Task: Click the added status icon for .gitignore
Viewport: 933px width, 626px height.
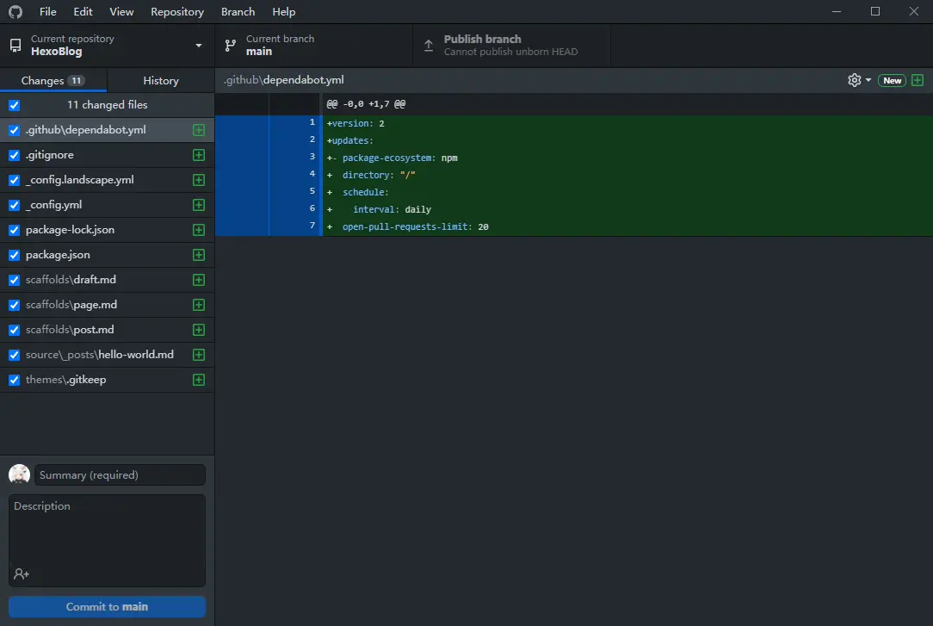Action: click(199, 155)
